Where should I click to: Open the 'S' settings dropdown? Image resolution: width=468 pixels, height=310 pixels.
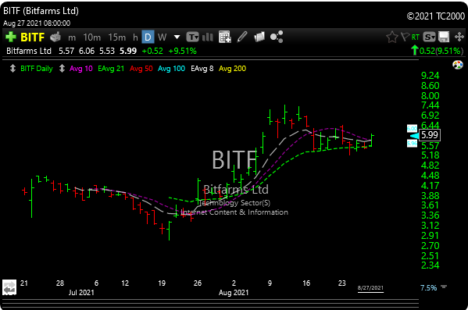pyautogui.click(x=429, y=37)
